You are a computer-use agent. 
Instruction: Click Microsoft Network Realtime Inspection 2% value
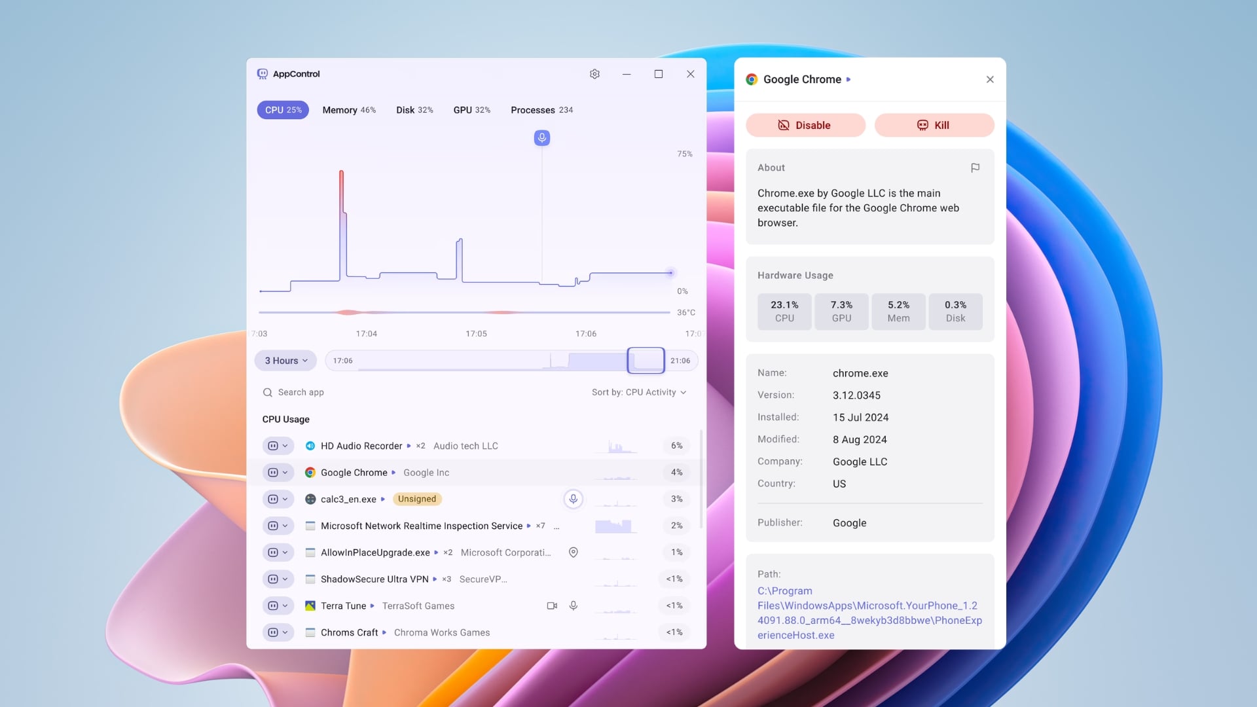click(676, 526)
